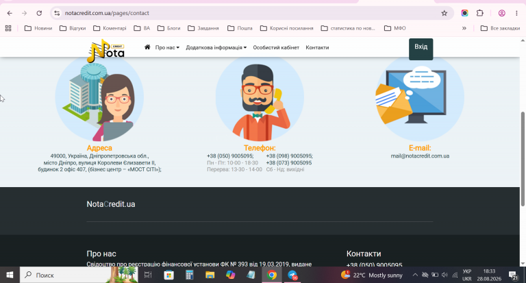Open the Пошта bookmarks folder

pyautogui.click(x=240, y=28)
